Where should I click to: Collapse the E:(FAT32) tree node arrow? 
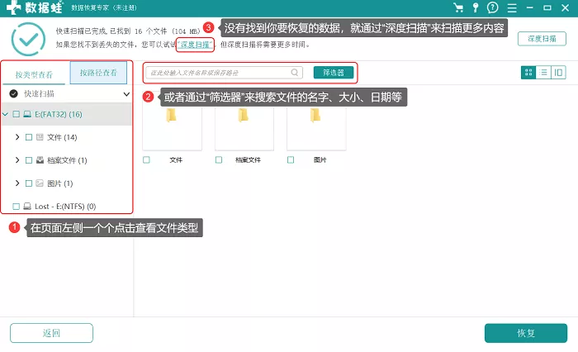[x=5, y=114]
